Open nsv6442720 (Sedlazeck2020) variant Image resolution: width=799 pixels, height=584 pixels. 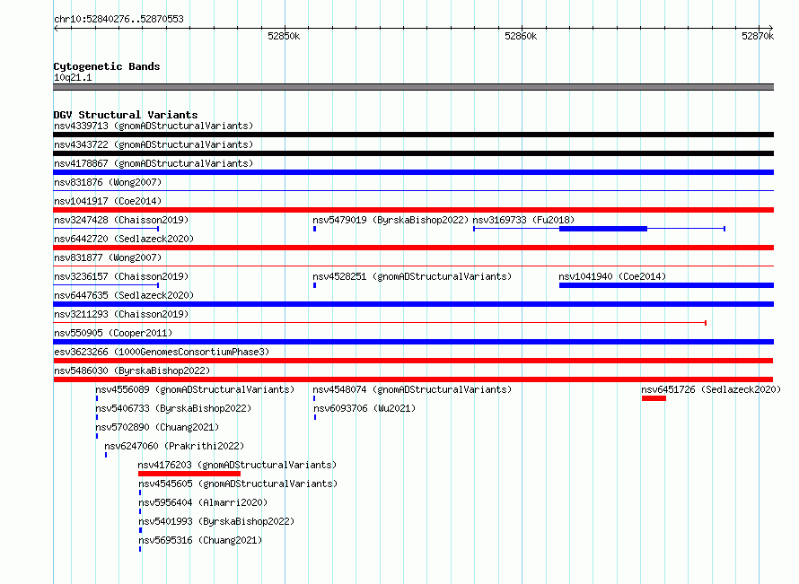click(x=124, y=239)
